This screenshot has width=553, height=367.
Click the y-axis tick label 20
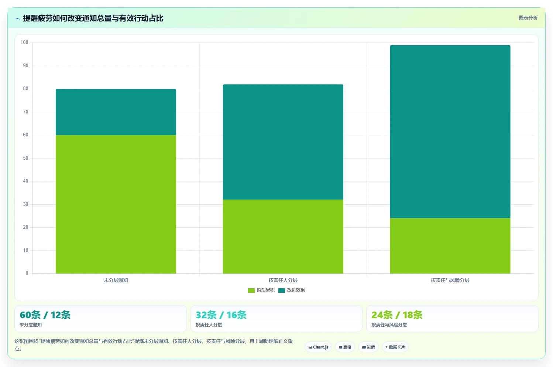(x=25, y=227)
